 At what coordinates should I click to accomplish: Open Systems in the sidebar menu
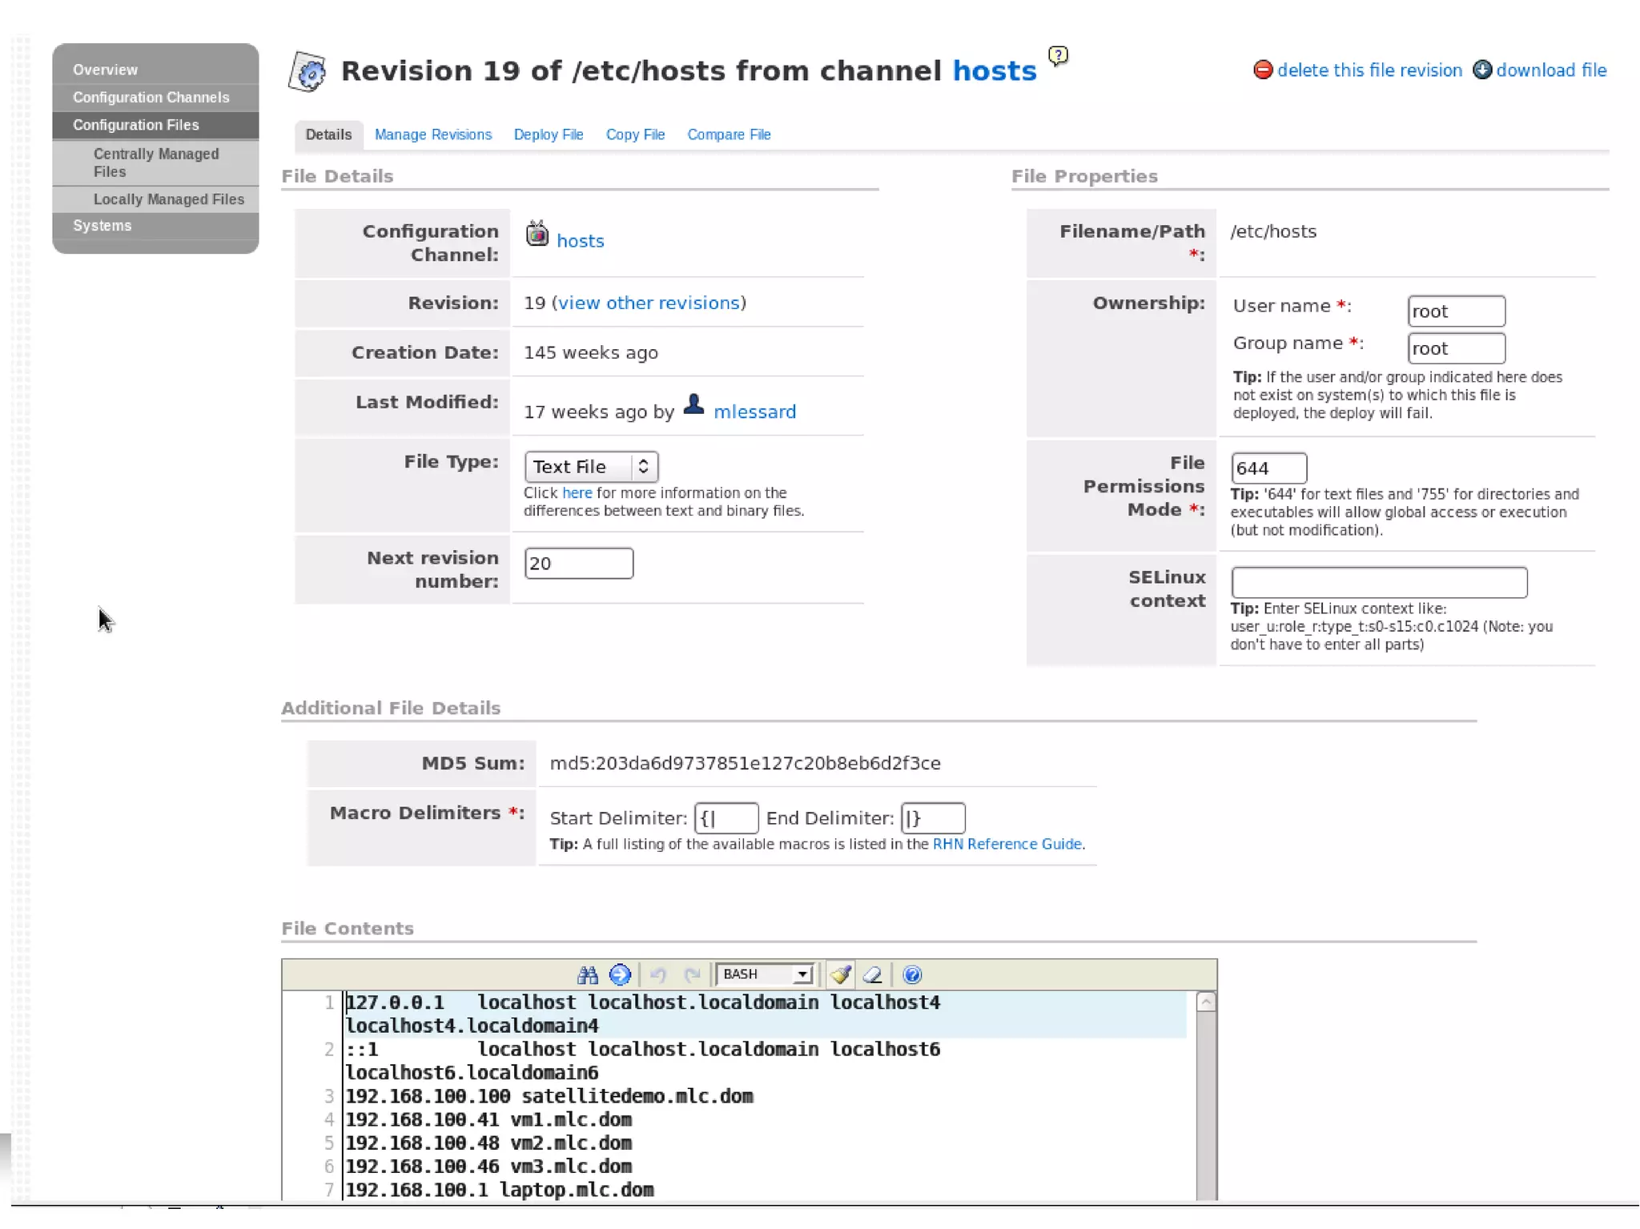pos(102,226)
